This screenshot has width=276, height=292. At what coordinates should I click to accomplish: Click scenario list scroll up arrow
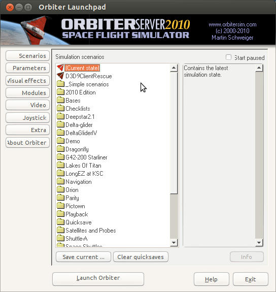[174, 68]
